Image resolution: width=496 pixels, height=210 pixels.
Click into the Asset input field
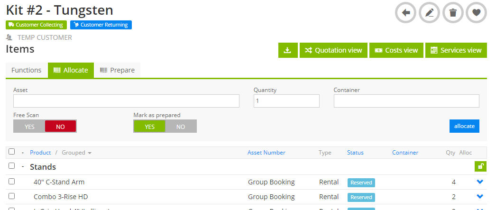(x=126, y=101)
